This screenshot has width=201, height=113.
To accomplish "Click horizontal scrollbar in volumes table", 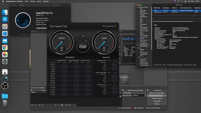I will click(173, 22).
